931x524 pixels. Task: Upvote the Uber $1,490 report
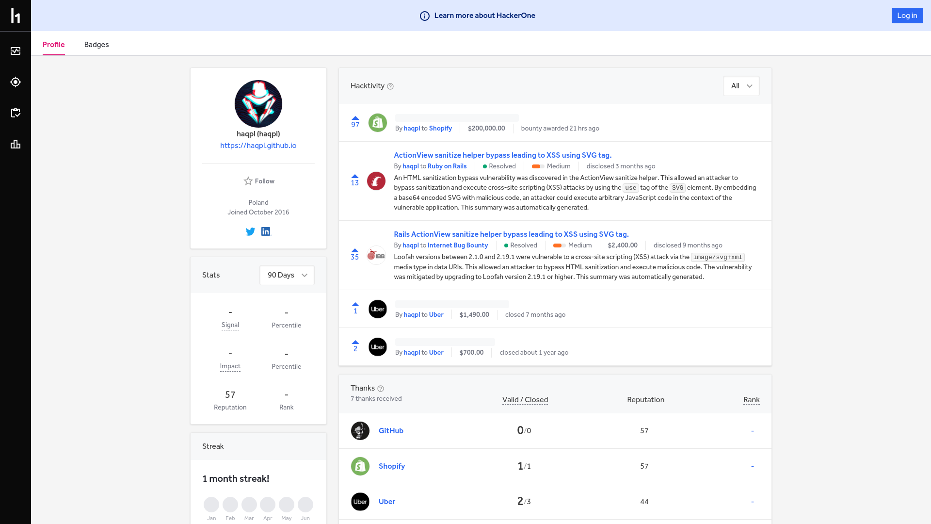355,304
